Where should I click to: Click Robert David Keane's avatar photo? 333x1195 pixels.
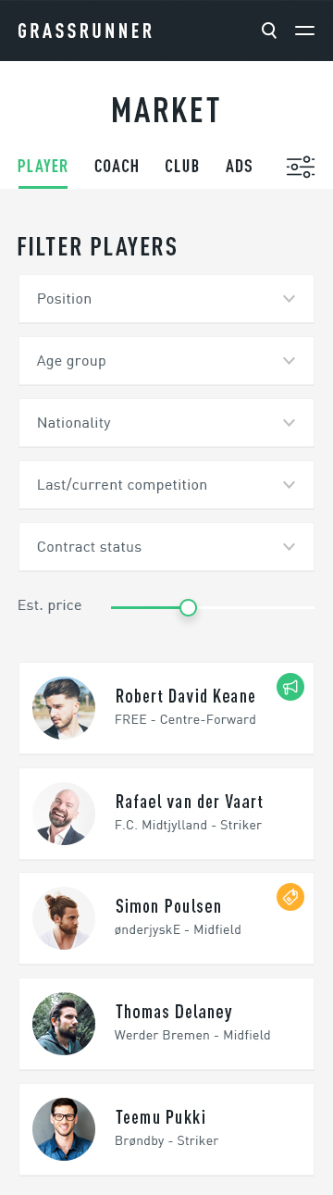coord(64,708)
